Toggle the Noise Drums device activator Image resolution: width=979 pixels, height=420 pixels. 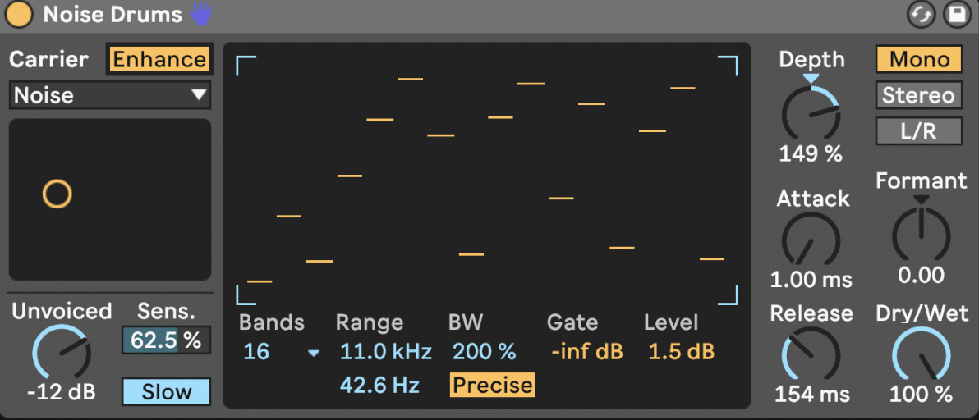19,15
